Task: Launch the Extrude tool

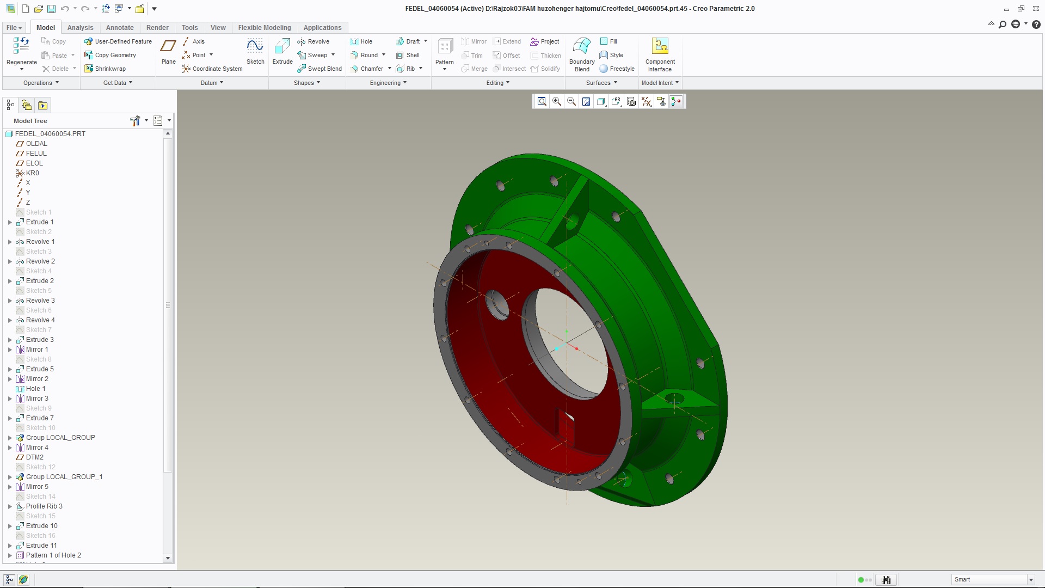Action: [282, 52]
